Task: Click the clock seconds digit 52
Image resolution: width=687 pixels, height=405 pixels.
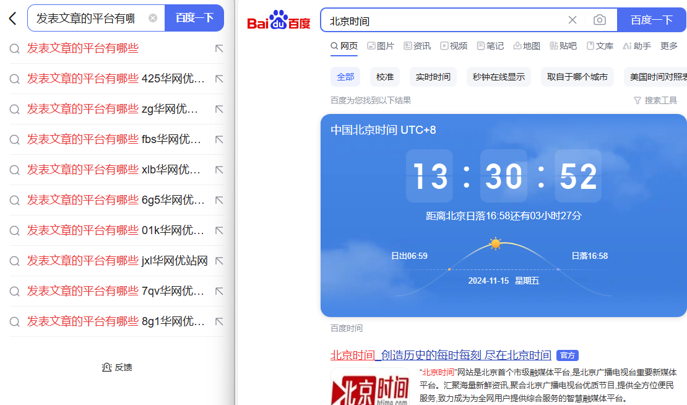Action: [578, 176]
